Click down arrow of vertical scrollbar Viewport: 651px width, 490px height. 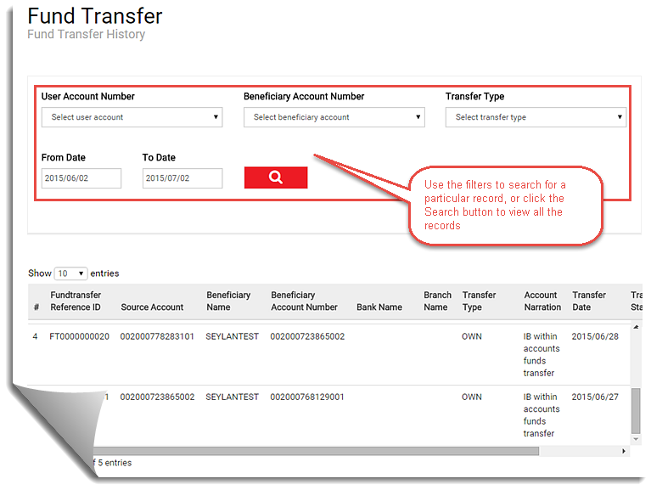[x=637, y=439]
